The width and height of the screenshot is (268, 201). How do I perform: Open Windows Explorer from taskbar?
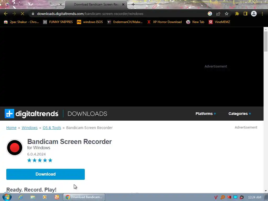point(33,197)
